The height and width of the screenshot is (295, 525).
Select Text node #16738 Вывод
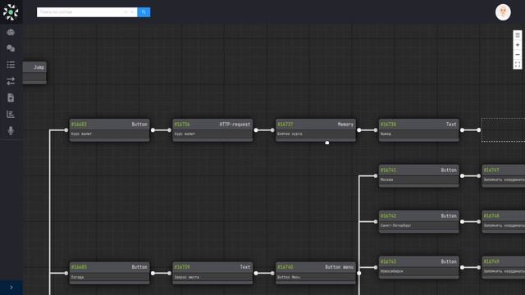pyautogui.click(x=419, y=130)
